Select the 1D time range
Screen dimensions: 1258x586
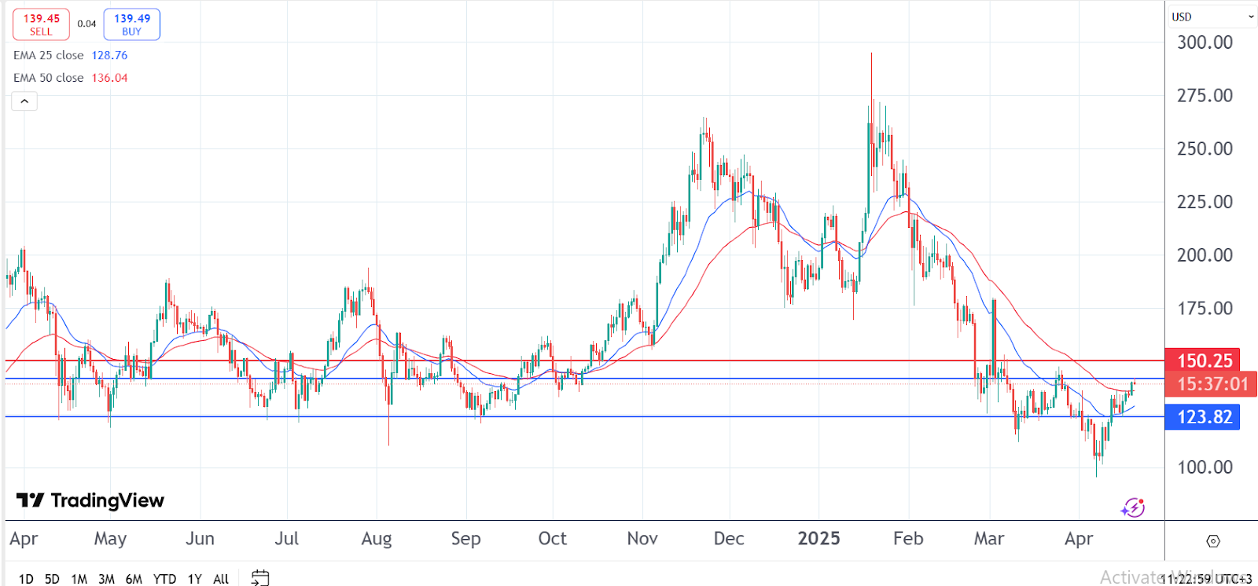point(26,579)
